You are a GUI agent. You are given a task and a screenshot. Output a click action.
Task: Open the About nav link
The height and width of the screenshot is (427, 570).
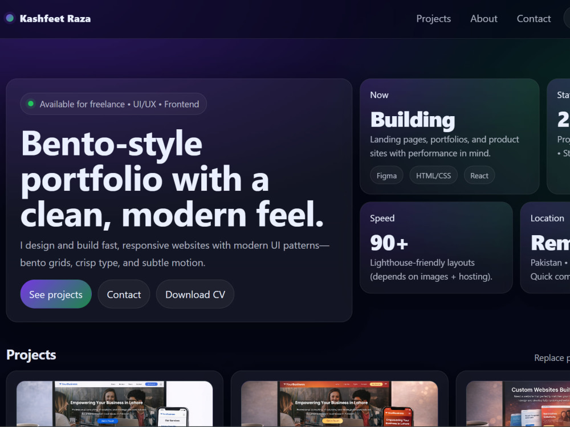tap(483, 19)
